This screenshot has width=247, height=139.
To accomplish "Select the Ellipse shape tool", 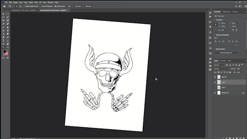I will (3, 44).
